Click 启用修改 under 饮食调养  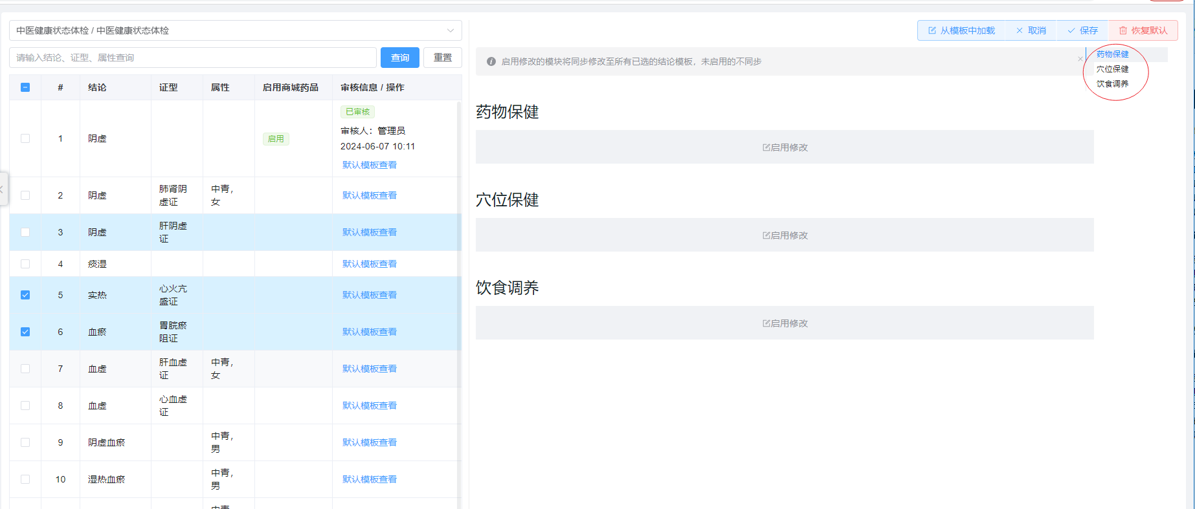[x=785, y=323]
